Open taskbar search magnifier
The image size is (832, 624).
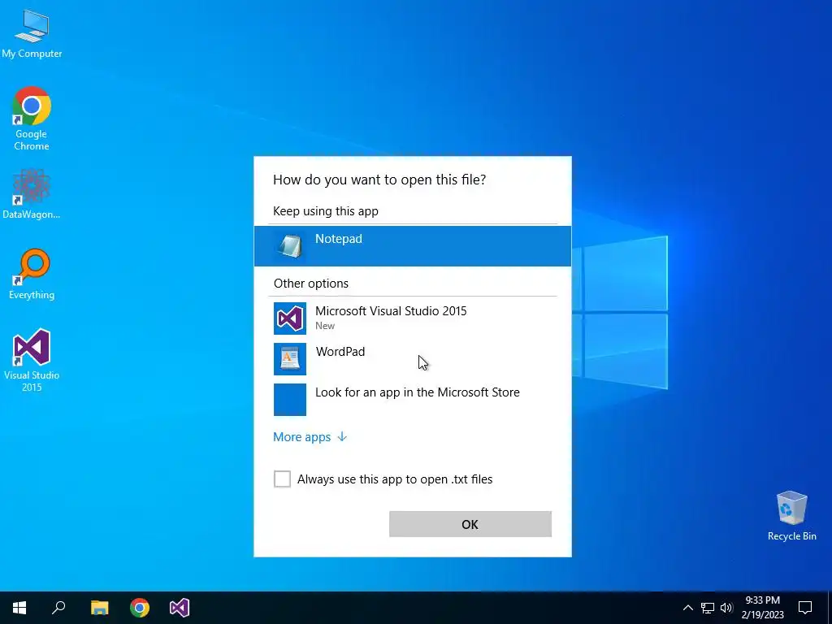click(58, 608)
